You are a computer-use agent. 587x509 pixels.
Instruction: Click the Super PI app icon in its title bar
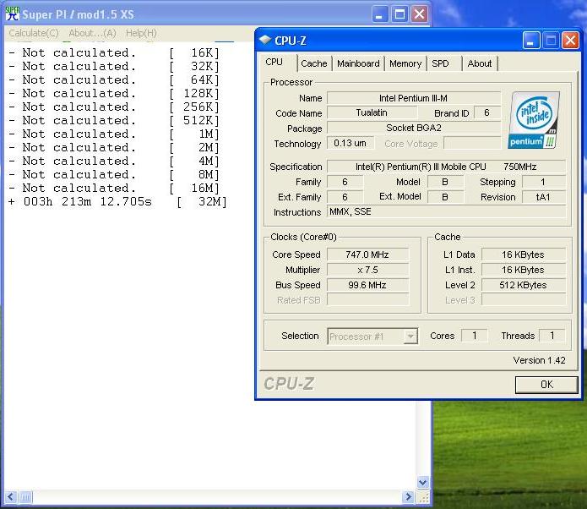(13, 14)
